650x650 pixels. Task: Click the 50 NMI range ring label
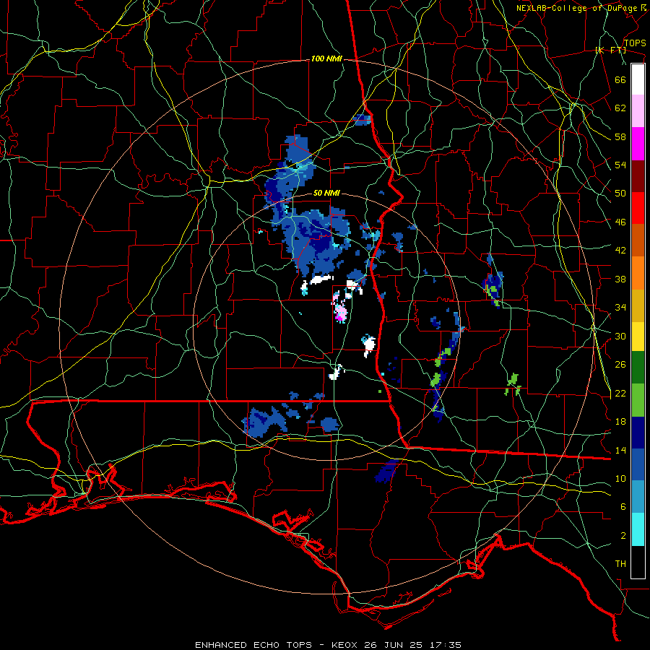coord(326,193)
